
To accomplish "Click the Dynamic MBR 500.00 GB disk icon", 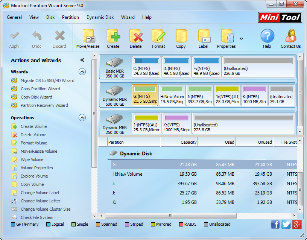I will point(114,91).
